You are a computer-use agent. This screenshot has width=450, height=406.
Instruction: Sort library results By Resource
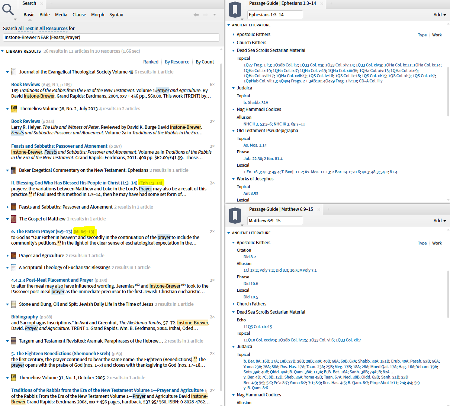pyautogui.click(x=177, y=62)
